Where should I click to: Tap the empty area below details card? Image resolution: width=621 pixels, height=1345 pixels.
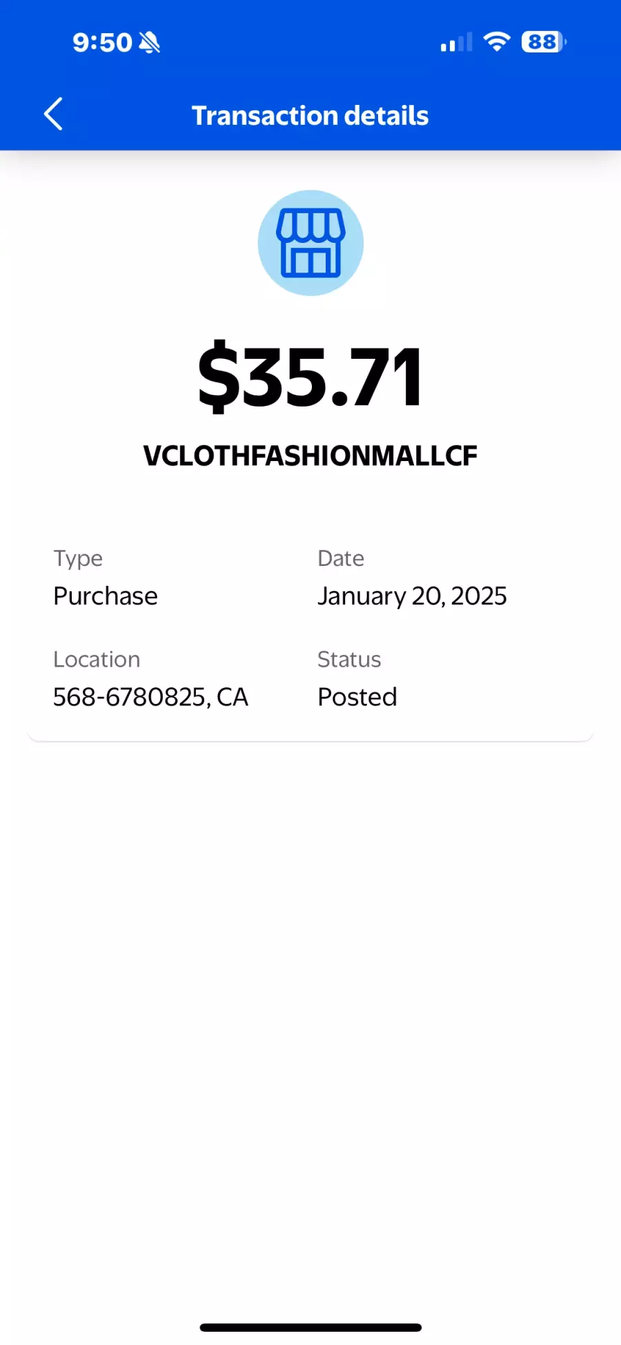coord(310,1001)
